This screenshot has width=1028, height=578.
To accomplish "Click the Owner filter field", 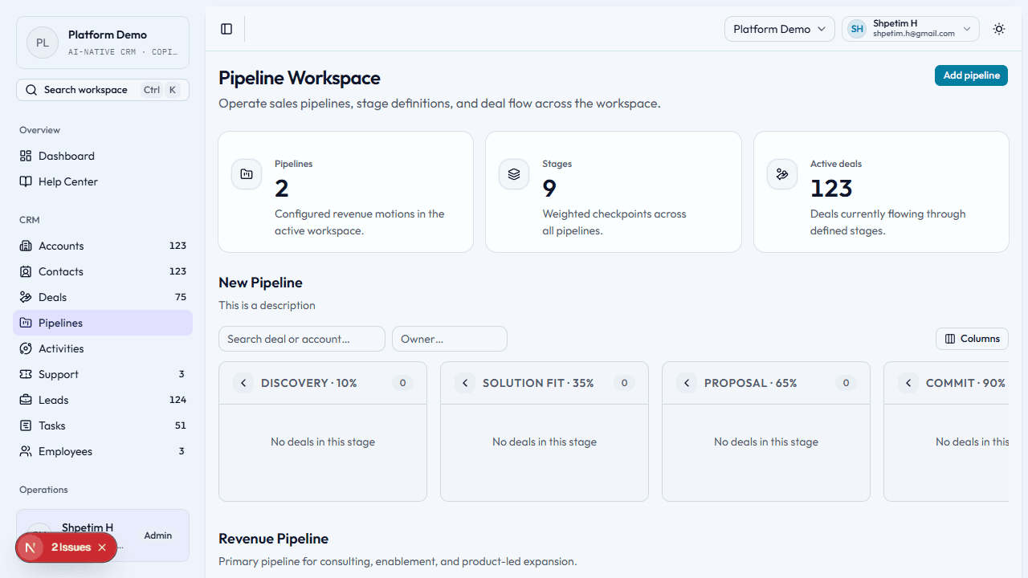I will pyautogui.click(x=449, y=339).
